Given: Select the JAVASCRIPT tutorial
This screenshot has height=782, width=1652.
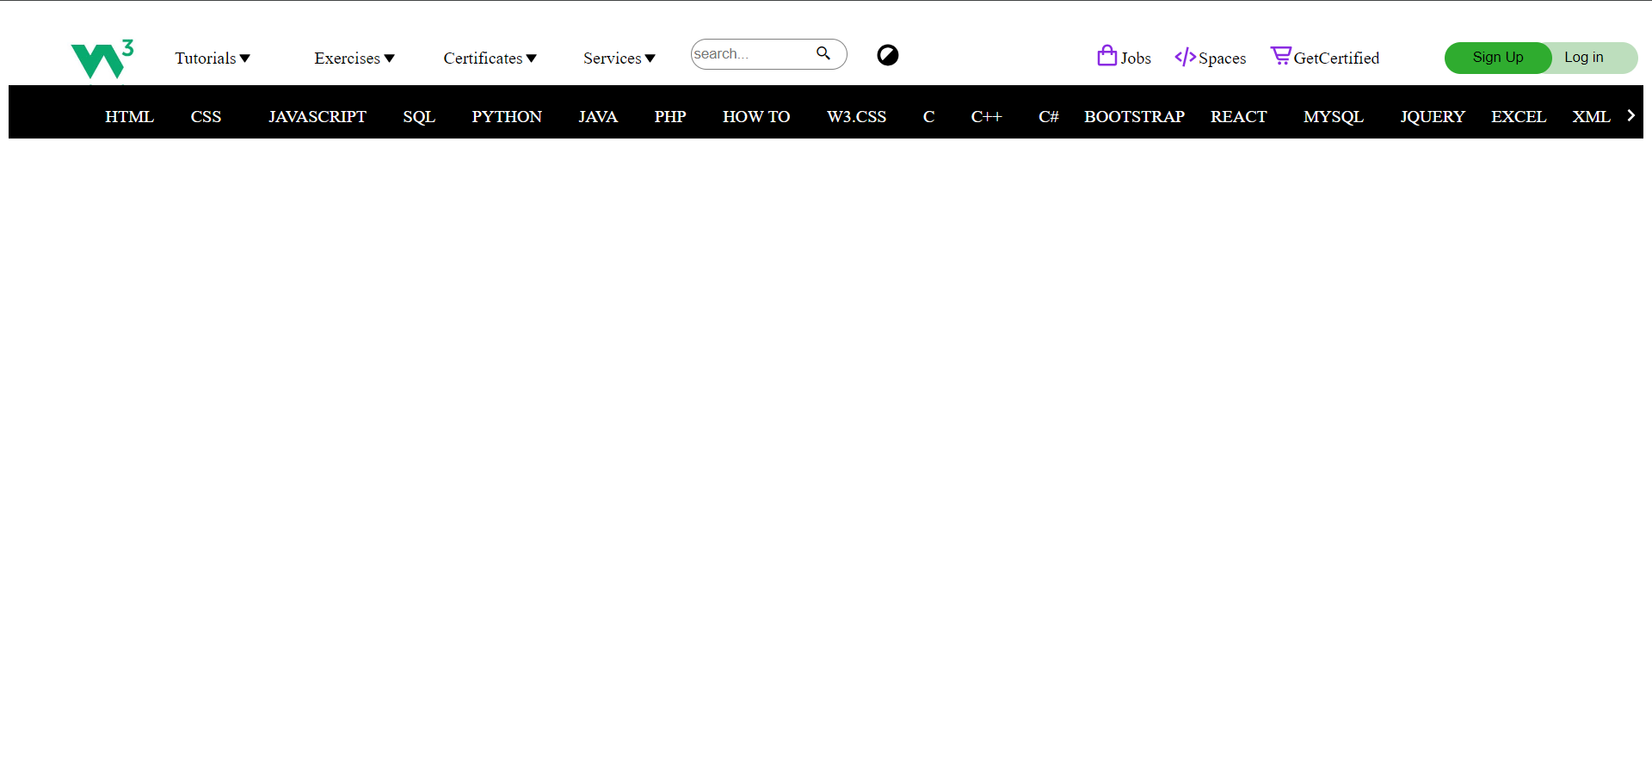Looking at the screenshot, I should [x=317, y=116].
